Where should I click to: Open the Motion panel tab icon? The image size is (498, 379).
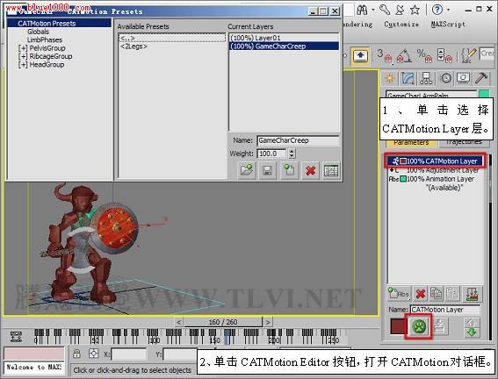446,78
